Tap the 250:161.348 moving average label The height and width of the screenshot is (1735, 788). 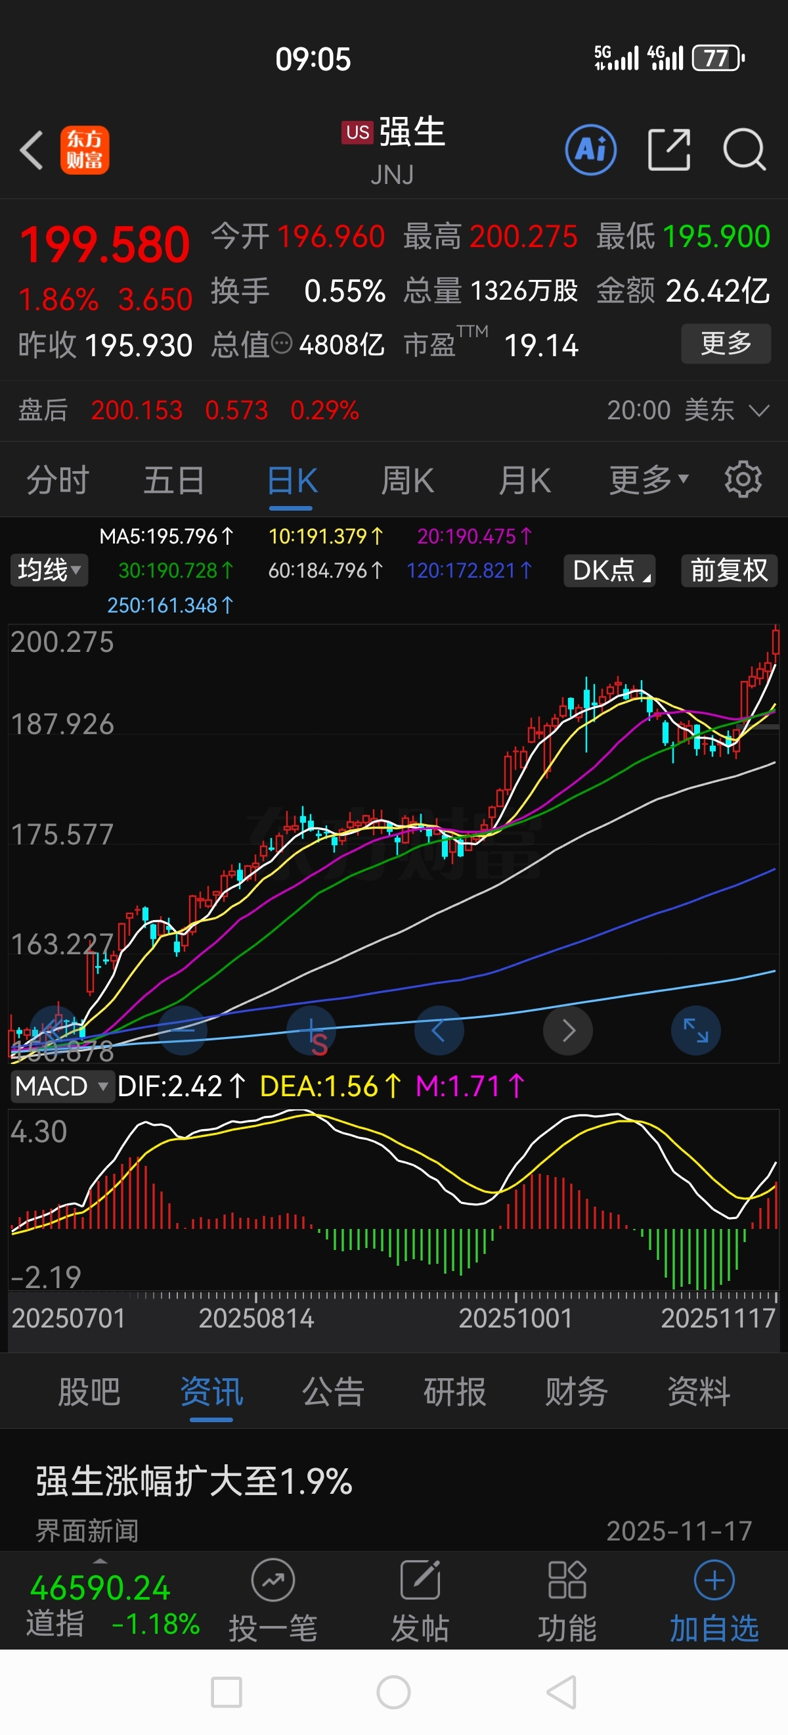170,605
